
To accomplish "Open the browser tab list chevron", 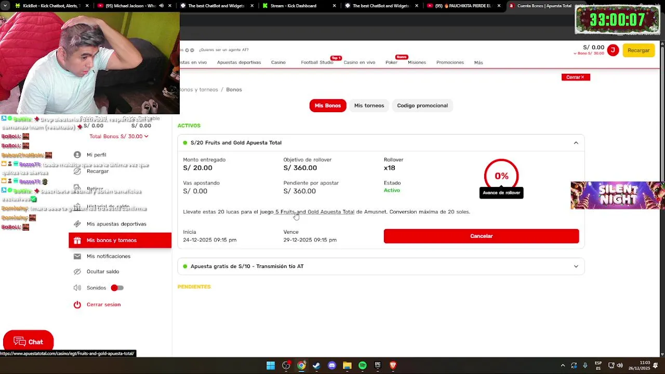I will pos(4,6).
